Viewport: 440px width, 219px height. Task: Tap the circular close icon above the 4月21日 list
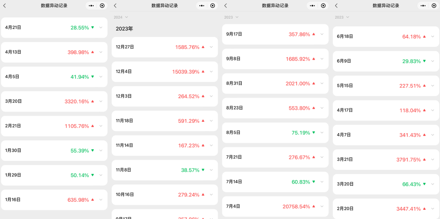[x=102, y=6]
